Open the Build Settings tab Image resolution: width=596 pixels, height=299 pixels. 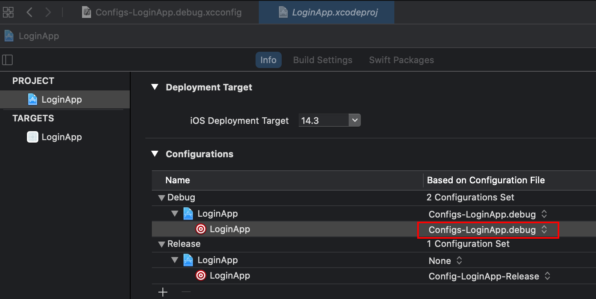[x=322, y=60]
